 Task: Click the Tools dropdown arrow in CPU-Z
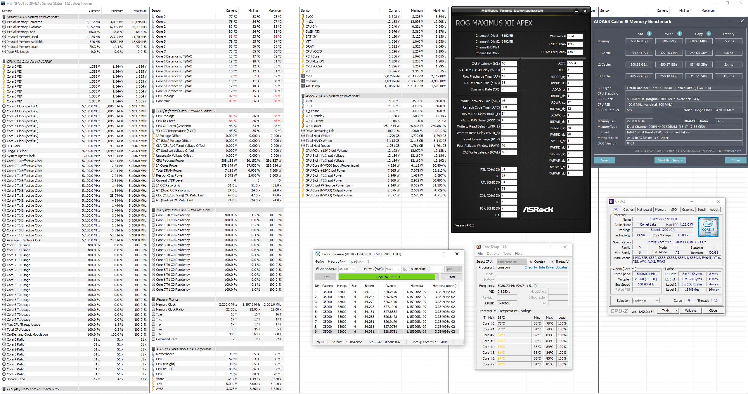click(x=676, y=311)
